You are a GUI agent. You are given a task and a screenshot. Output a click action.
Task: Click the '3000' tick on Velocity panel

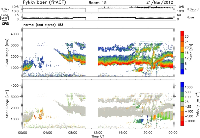tap(15, 97)
